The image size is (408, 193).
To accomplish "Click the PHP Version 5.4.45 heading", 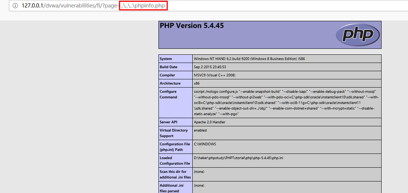I will [x=192, y=26].
